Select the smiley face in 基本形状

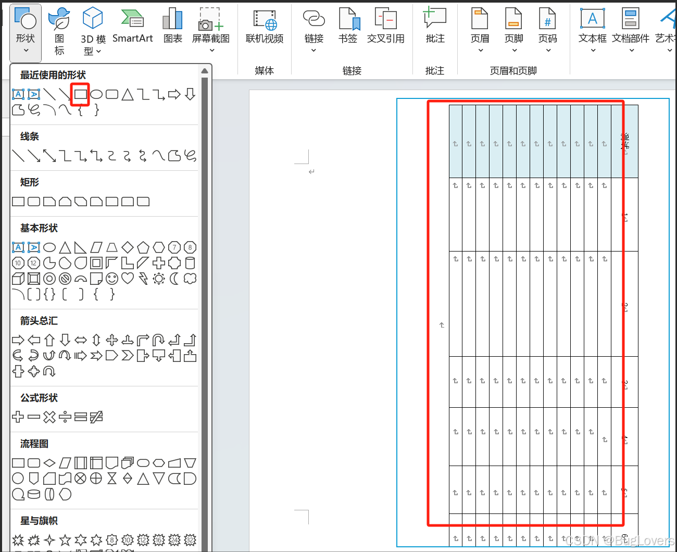coord(112,279)
